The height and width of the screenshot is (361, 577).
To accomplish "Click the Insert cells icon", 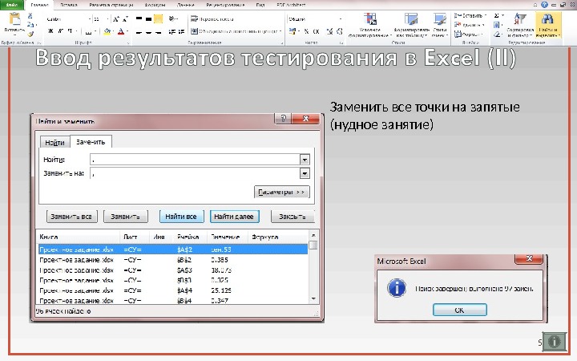I will pos(458,16).
